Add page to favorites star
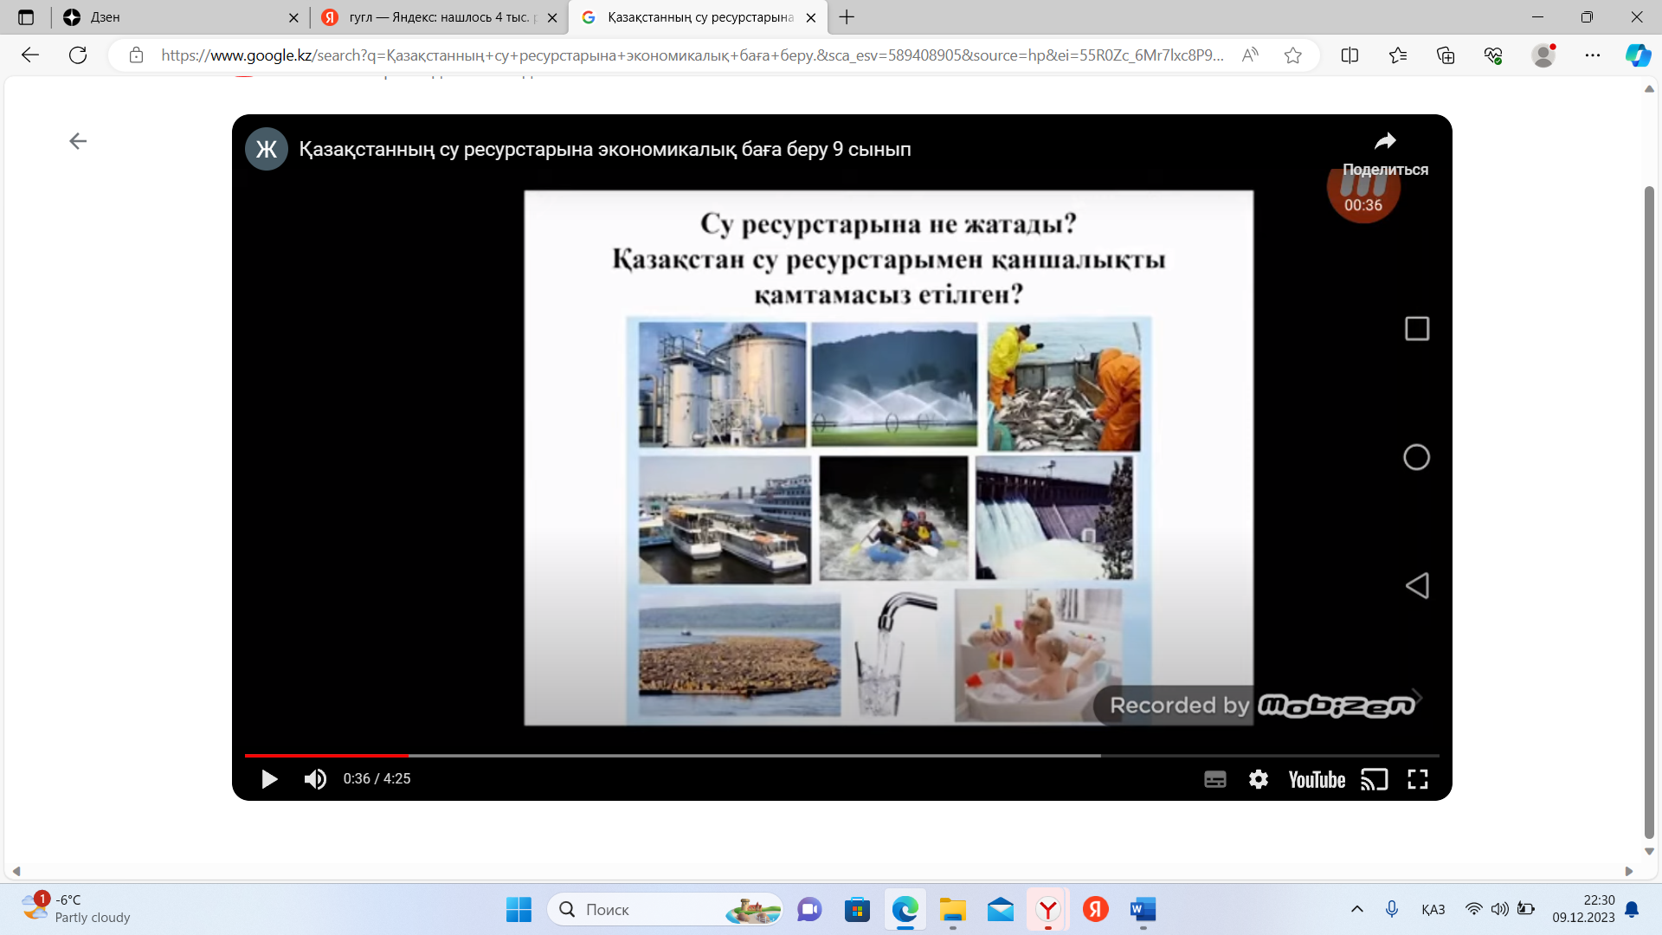 pyautogui.click(x=1292, y=55)
